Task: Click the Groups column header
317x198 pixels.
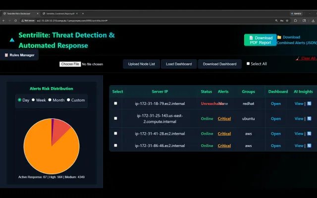Action: pyautogui.click(x=248, y=92)
